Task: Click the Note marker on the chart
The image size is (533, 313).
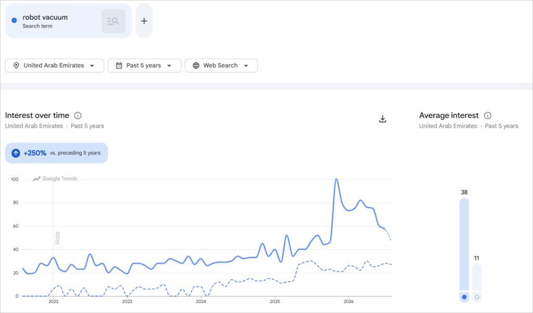Action: (57, 238)
